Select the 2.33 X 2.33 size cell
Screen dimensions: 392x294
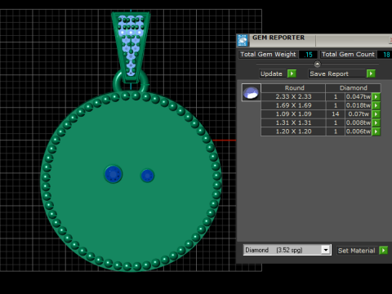point(293,96)
